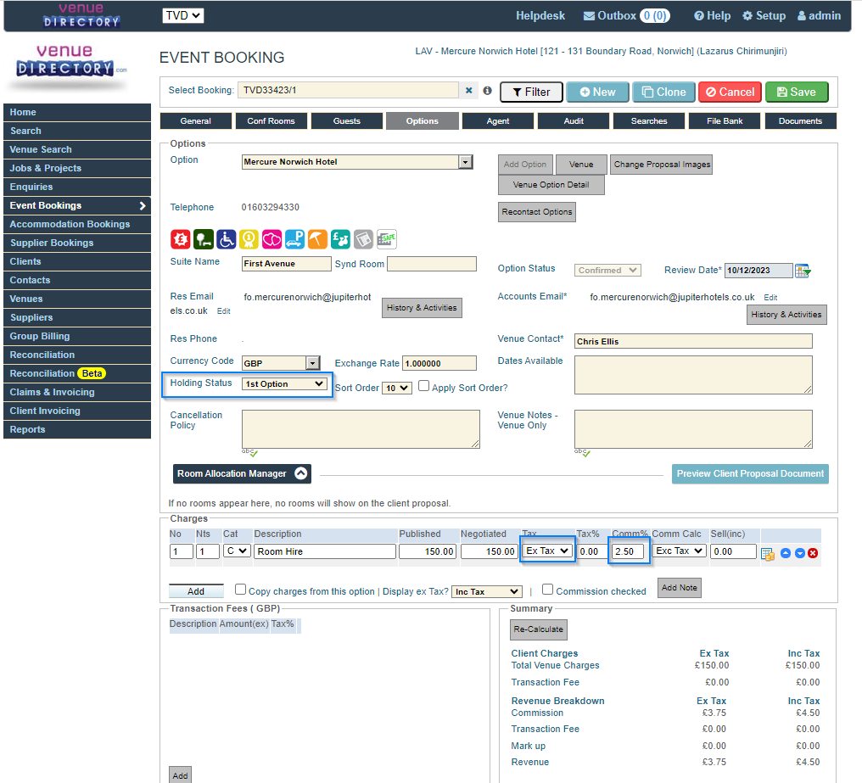This screenshot has width=862, height=783.
Task: Open the Sort Order dropdown
Action: click(x=396, y=388)
